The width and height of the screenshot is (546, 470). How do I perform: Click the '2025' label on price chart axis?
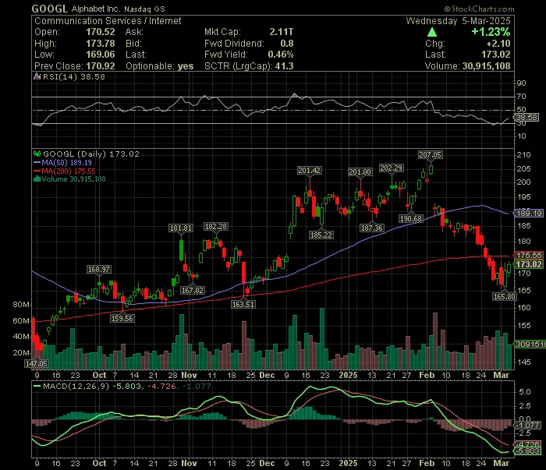pos(348,376)
